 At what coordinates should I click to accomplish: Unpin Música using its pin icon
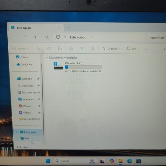point(39,106)
